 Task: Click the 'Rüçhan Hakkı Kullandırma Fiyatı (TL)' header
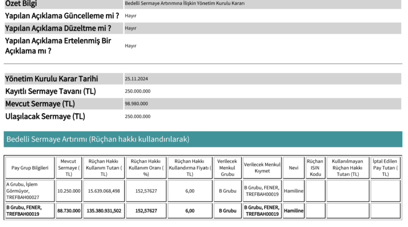[x=190, y=168]
